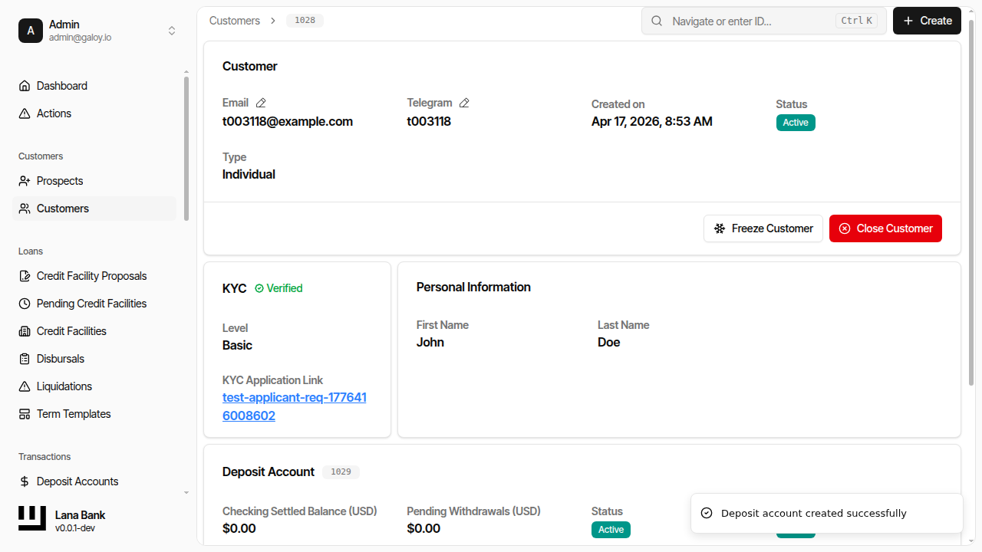The height and width of the screenshot is (552, 982).
Task: Click the search magnifier in the top bar
Action: click(657, 21)
